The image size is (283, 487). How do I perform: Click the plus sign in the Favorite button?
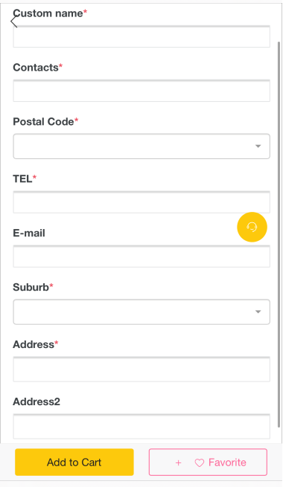click(178, 462)
